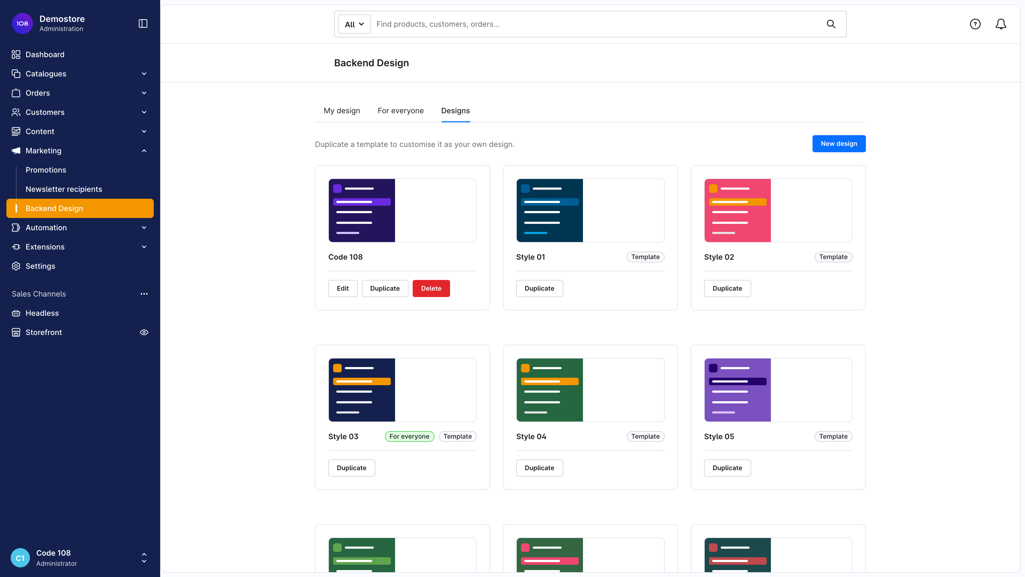
Task: Open the All search filter dropdown
Action: click(354, 24)
